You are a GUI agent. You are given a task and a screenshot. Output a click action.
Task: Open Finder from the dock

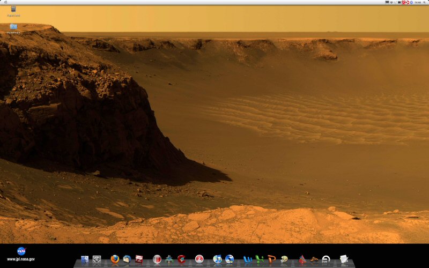click(x=85, y=259)
